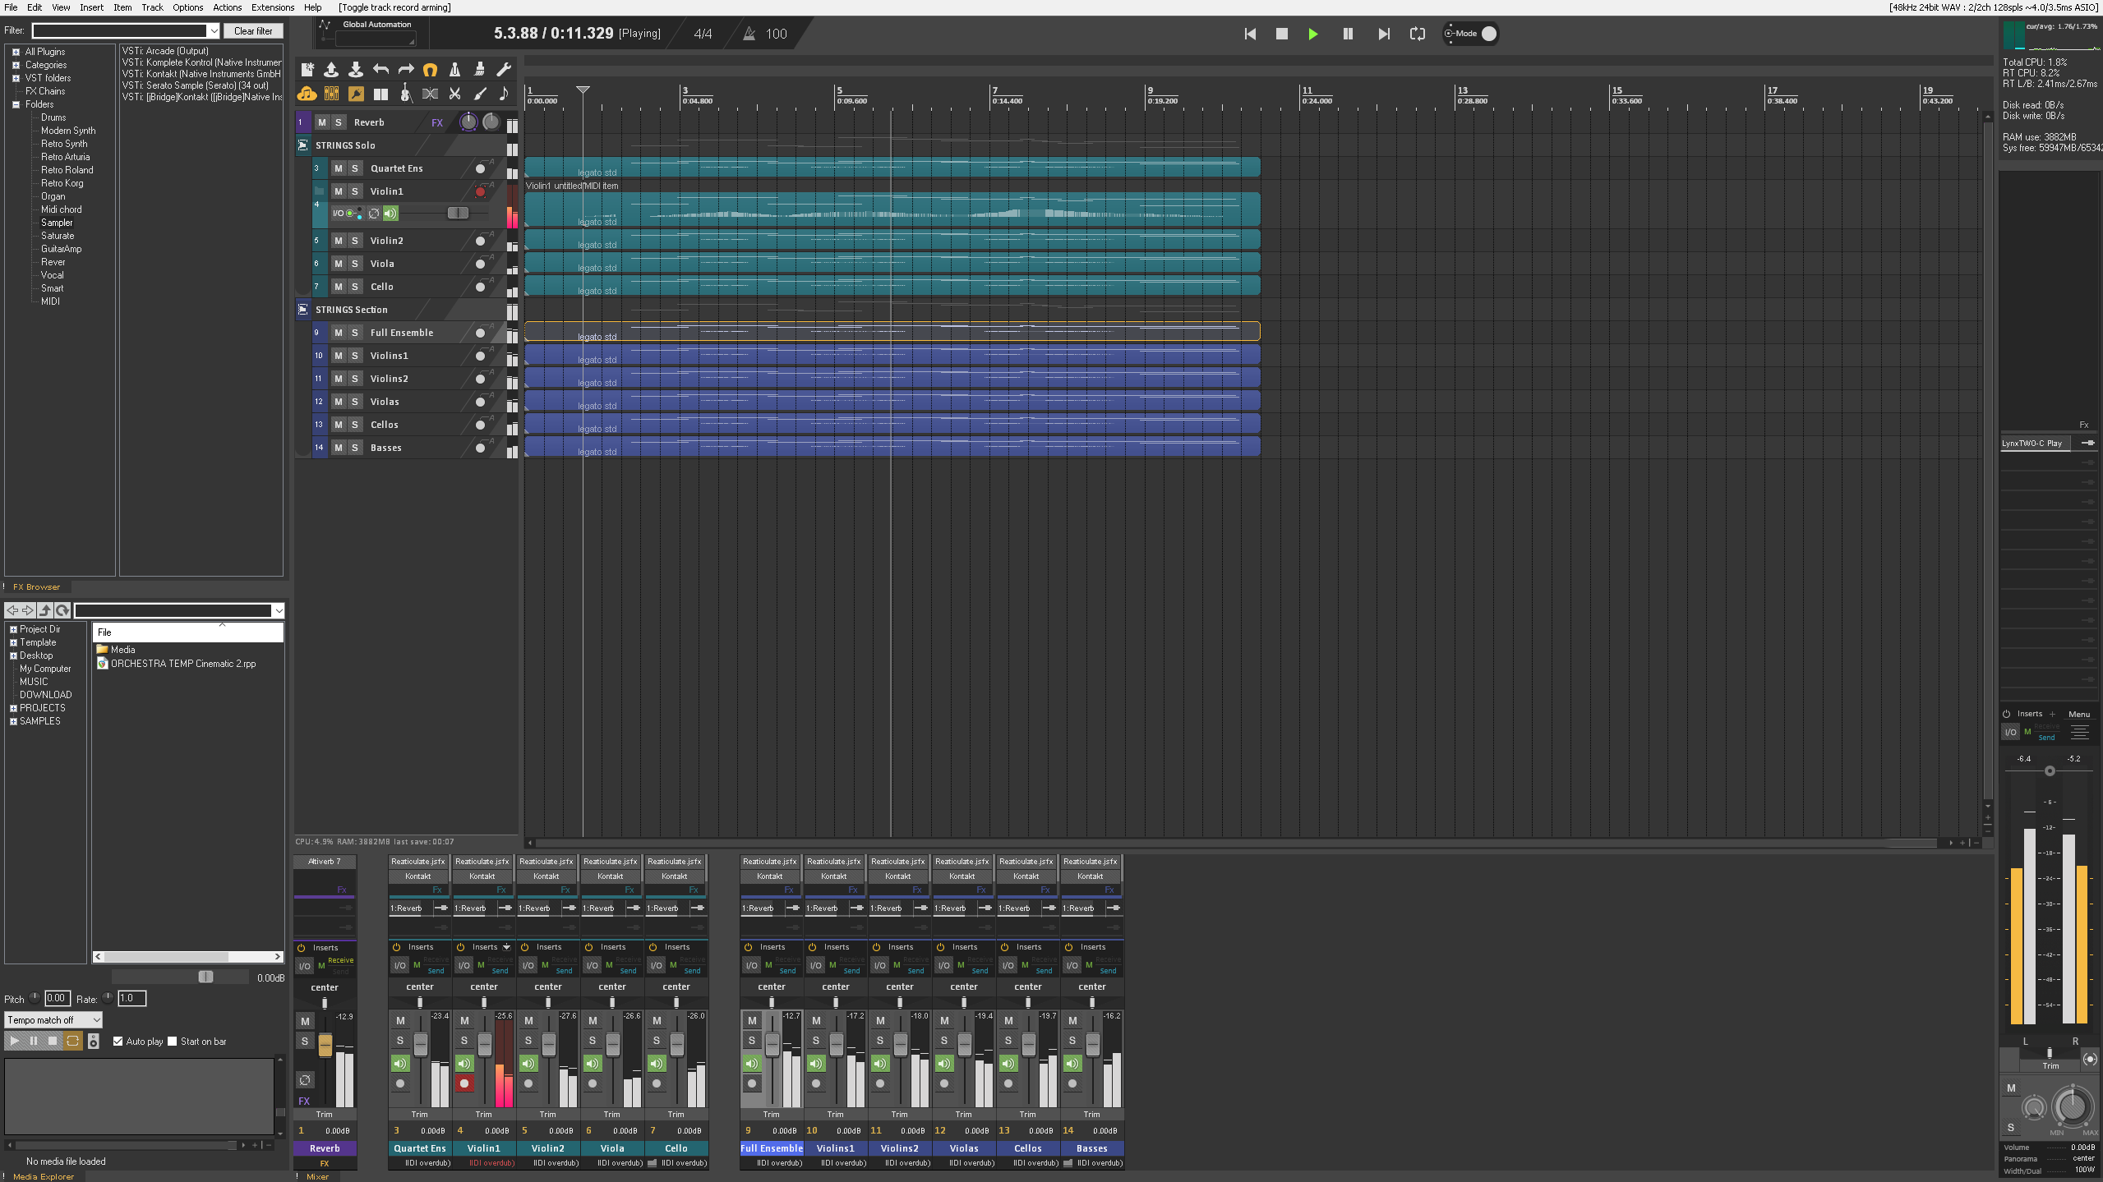The height and width of the screenshot is (1182, 2103).
Task: Click the violin instrument toolbar icon
Action: coord(404,94)
